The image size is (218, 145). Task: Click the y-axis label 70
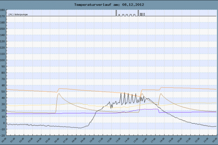(x=3, y=79)
